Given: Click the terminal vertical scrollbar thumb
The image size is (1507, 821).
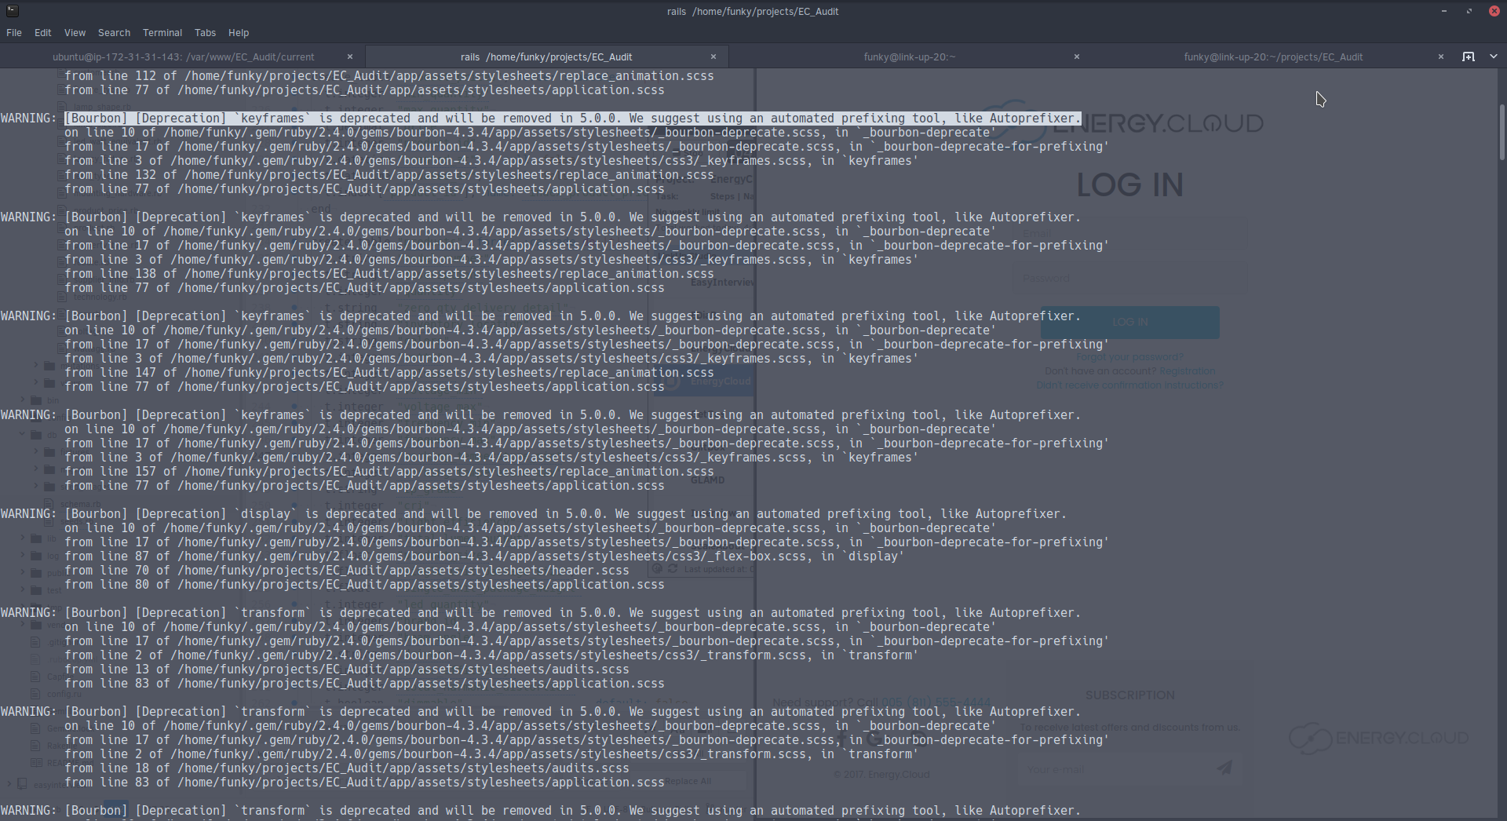Looking at the screenshot, I should (x=1502, y=132).
